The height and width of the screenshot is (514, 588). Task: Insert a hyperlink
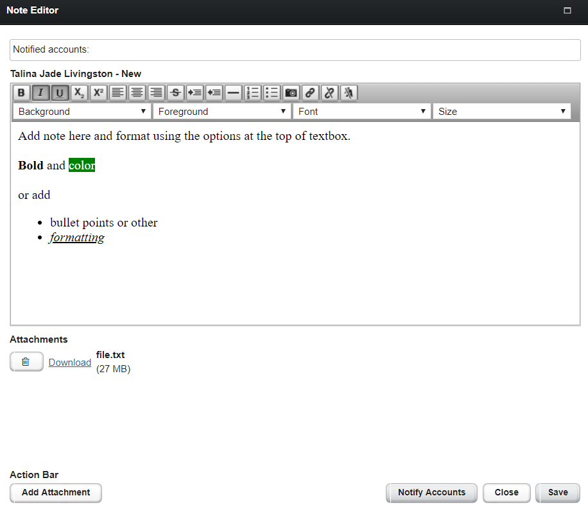pos(310,93)
